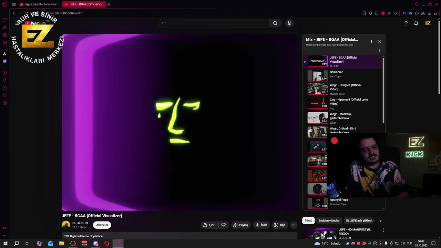Click the YouTube search input field
Screen dimensions: 441x248
point(213,23)
